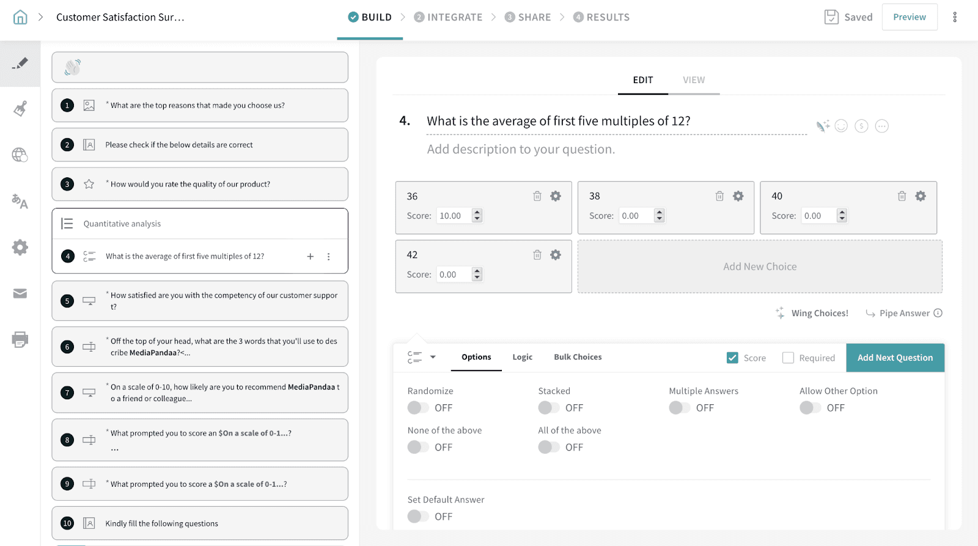Open settings gear for choice 40
Image resolution: width=978 pixels, height=546 pixels.
[x=920, y=196]
